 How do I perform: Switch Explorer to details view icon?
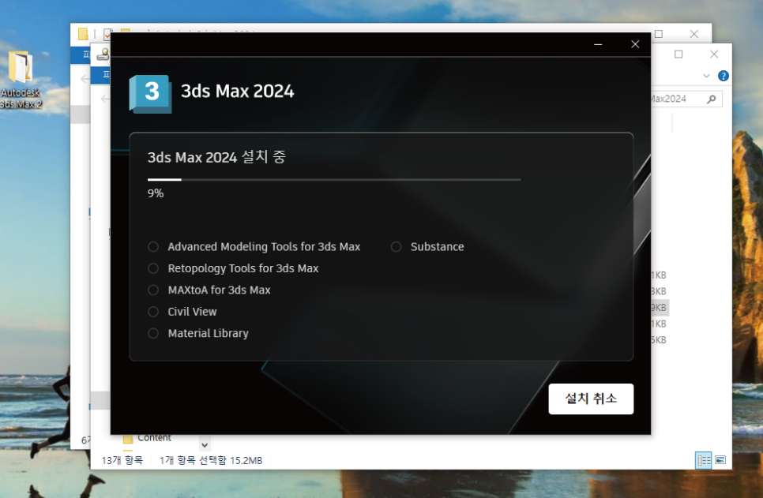tap(704, 460)
